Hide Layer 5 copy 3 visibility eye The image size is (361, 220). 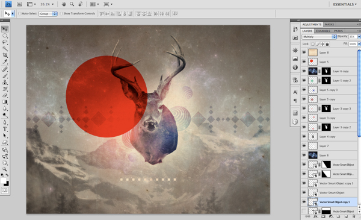coord(304,90)
